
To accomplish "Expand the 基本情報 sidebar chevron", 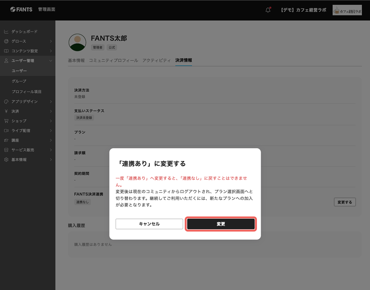I will (x=51, y=160).
